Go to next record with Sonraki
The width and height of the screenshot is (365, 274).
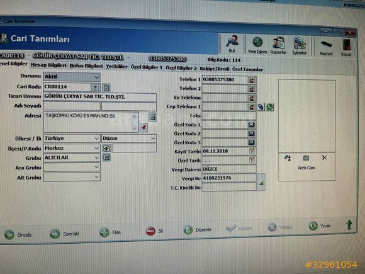(64, 234)
